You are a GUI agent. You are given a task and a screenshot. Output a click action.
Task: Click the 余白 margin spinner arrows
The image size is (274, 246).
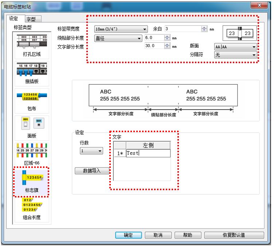tap(204, 29)
